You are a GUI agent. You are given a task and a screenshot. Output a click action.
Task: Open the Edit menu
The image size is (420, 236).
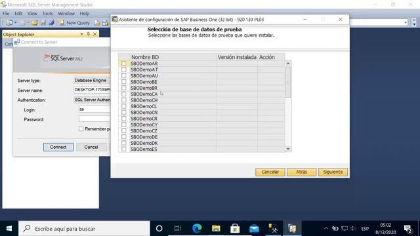(18, 13)
